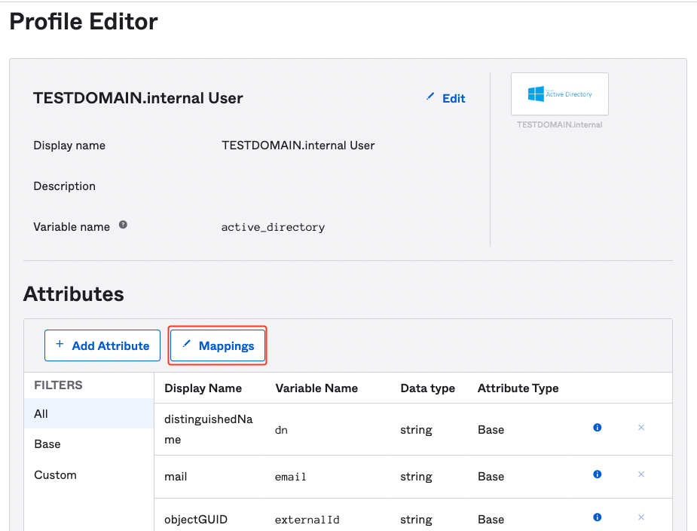This screenshot has height=531, width=697.
Task: Select the All filter
Action: click(41, 413)
